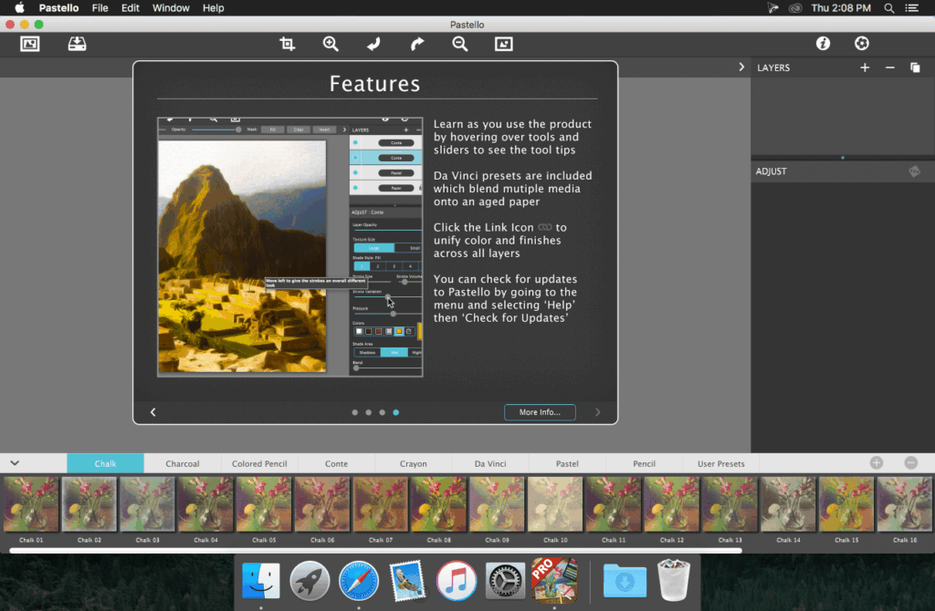Click the zoom in magnifier

pyautogui.click(x=331, y=44)
